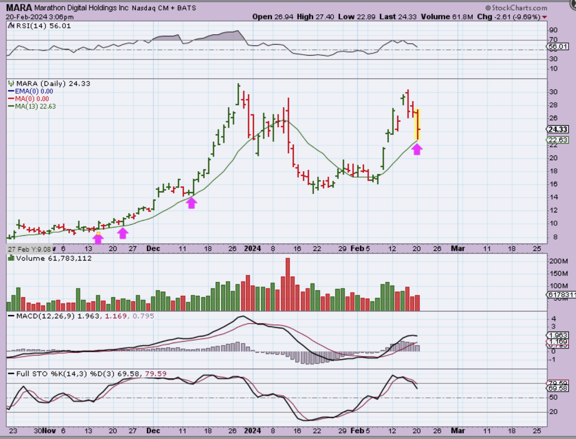Click the gray 0.795 MACD histogram value
576x439 pixels.
click(x=143, y=316)
